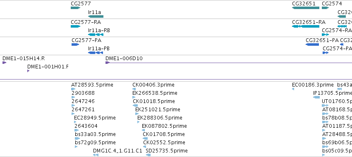Click the CK00406.3prime label text
This screenshot has height=157, width=352.
coord(153,85)
